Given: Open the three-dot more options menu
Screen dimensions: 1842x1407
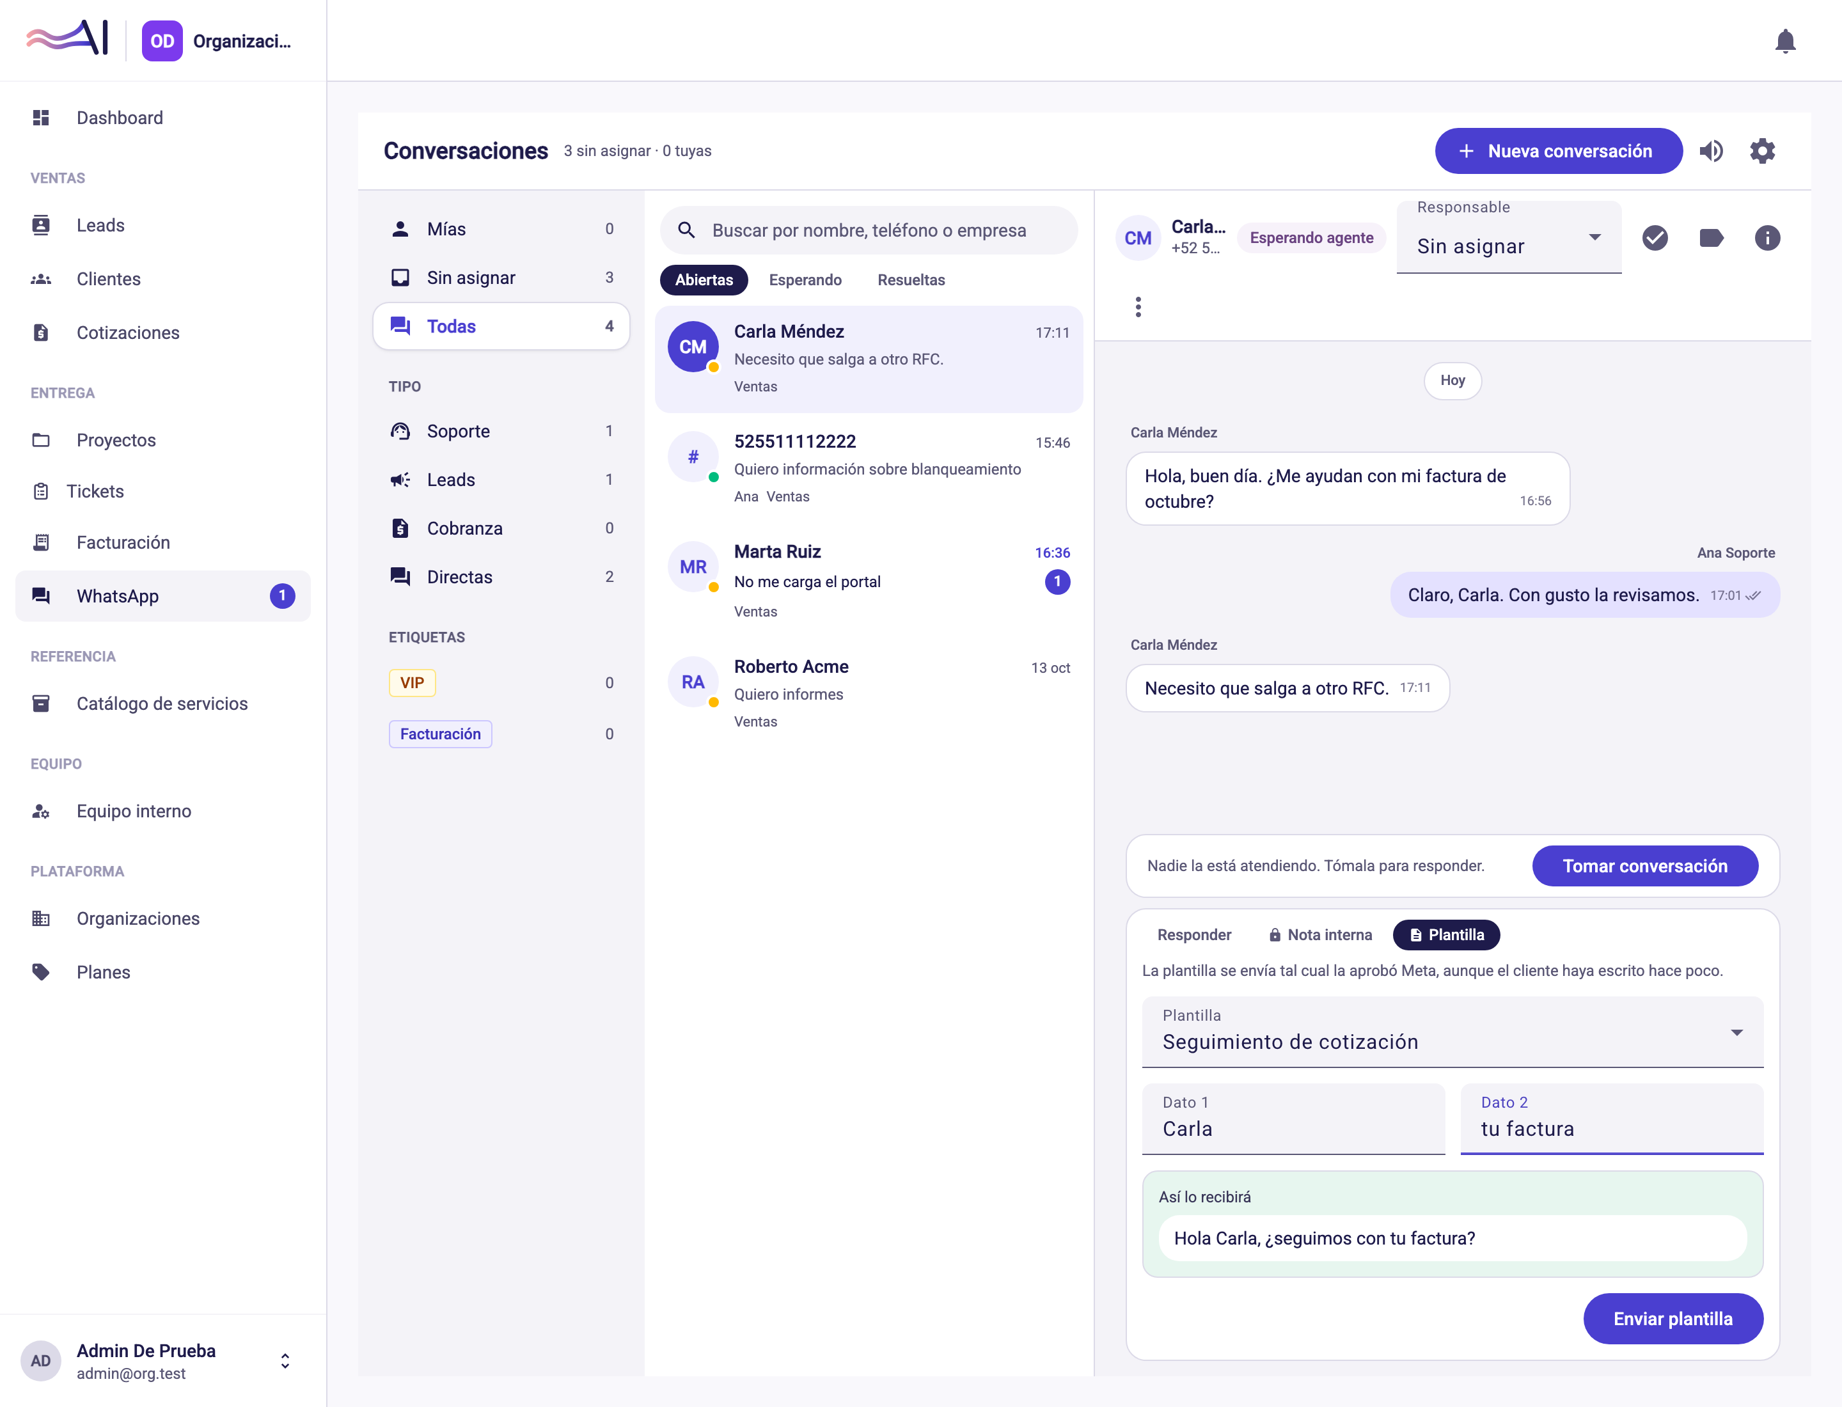Looking at the screenshot, I should click(x=1138, y=308).
